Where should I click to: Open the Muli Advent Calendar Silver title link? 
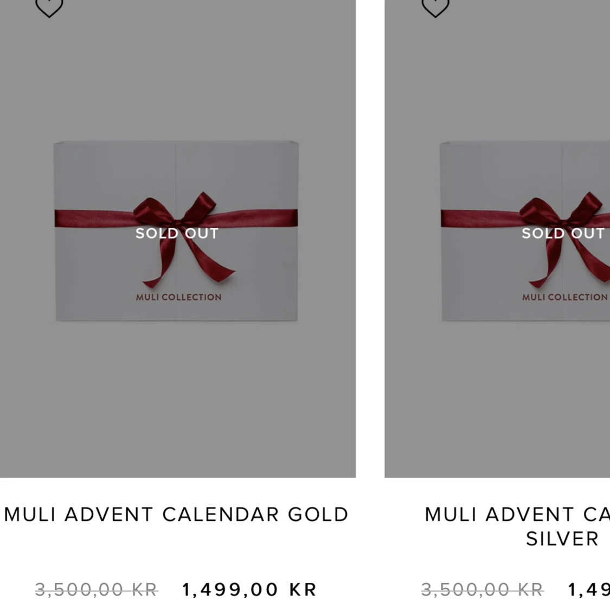[x=517, y=526]
